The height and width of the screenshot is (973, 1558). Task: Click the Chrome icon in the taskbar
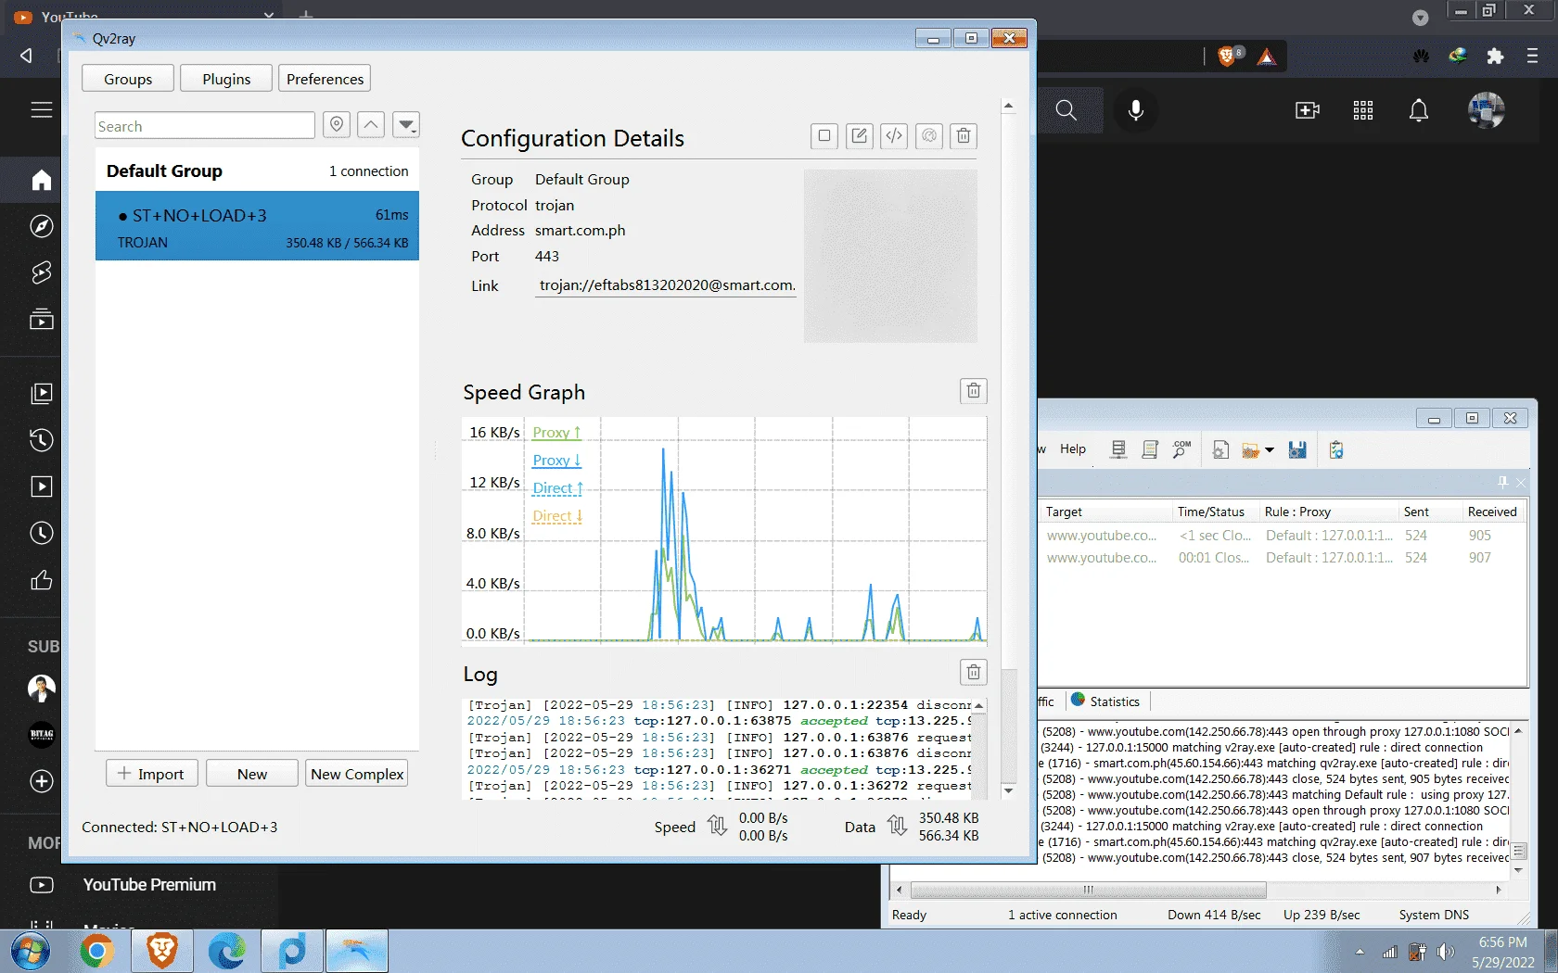96,952
